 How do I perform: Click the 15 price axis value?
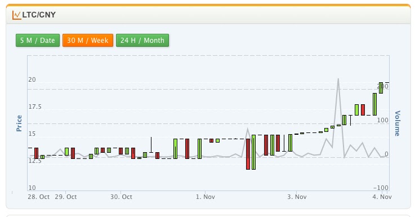32,134
